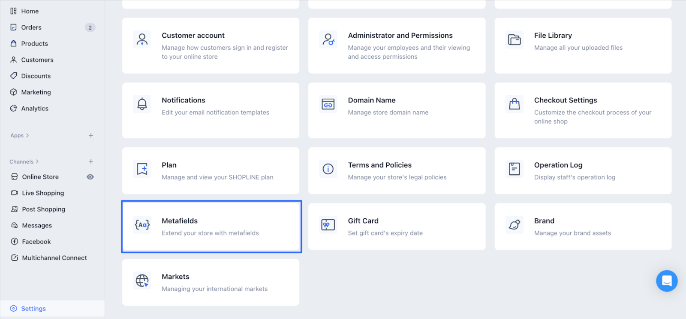This screenshot has width=686, height=319.
Task: Go to Analytics in the sidebar
Action: pos(35,109)
